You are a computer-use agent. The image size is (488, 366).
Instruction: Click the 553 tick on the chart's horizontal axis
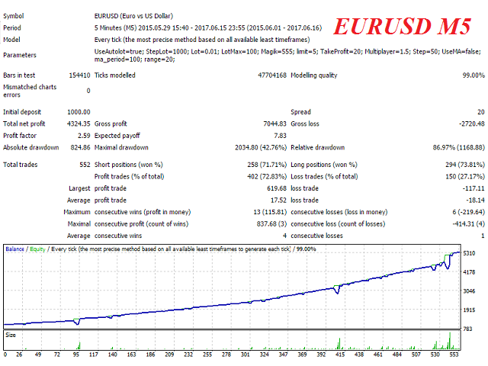click(x=454, y=354)
